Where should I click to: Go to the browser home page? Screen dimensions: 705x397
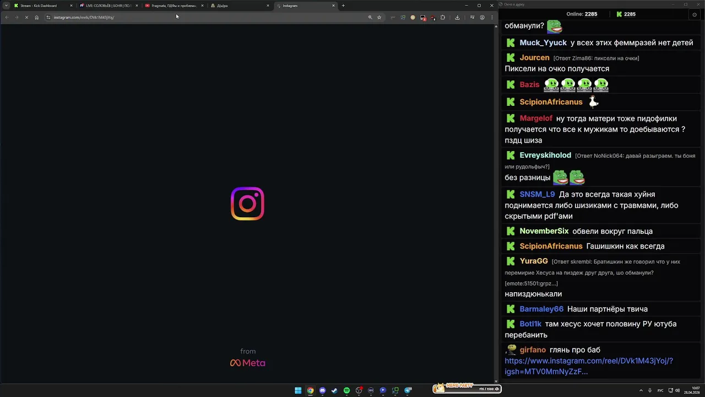click(x=36, y=17)
